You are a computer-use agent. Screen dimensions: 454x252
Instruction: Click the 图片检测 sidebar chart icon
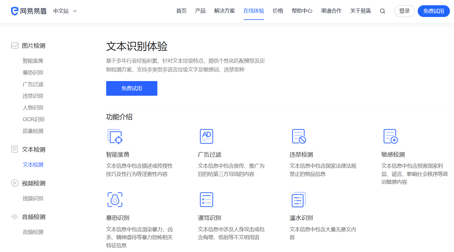tap(14, 45)
